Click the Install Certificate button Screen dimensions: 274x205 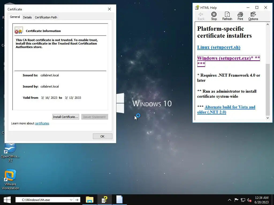coord(66,117)
